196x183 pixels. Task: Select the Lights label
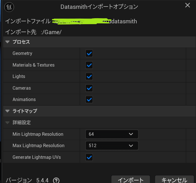point(19,76)
